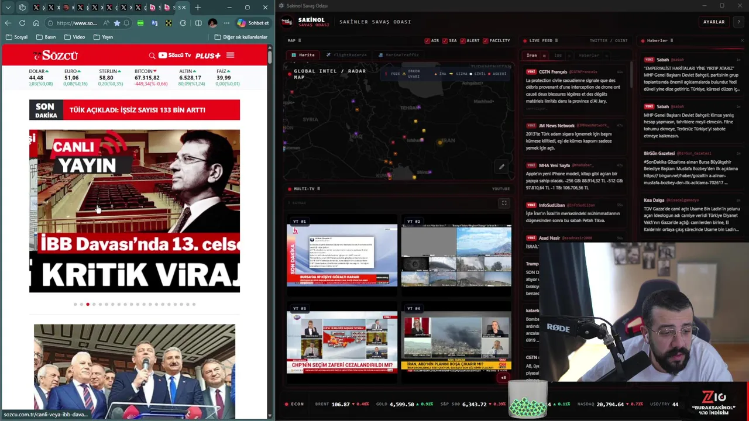Open the Basın bookmarks folder
The image size is (749, 421).
point(46,37)
